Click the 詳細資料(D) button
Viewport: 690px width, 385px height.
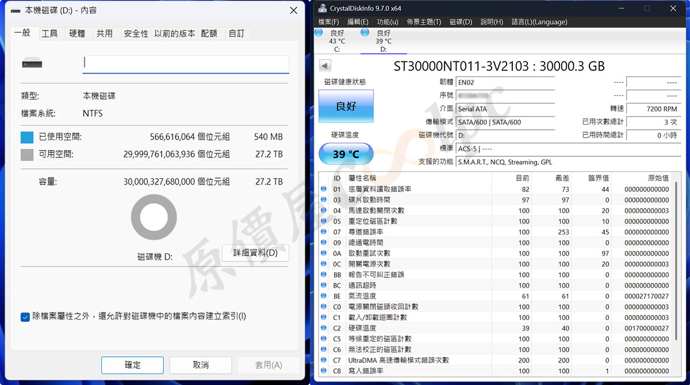(255, 253)
